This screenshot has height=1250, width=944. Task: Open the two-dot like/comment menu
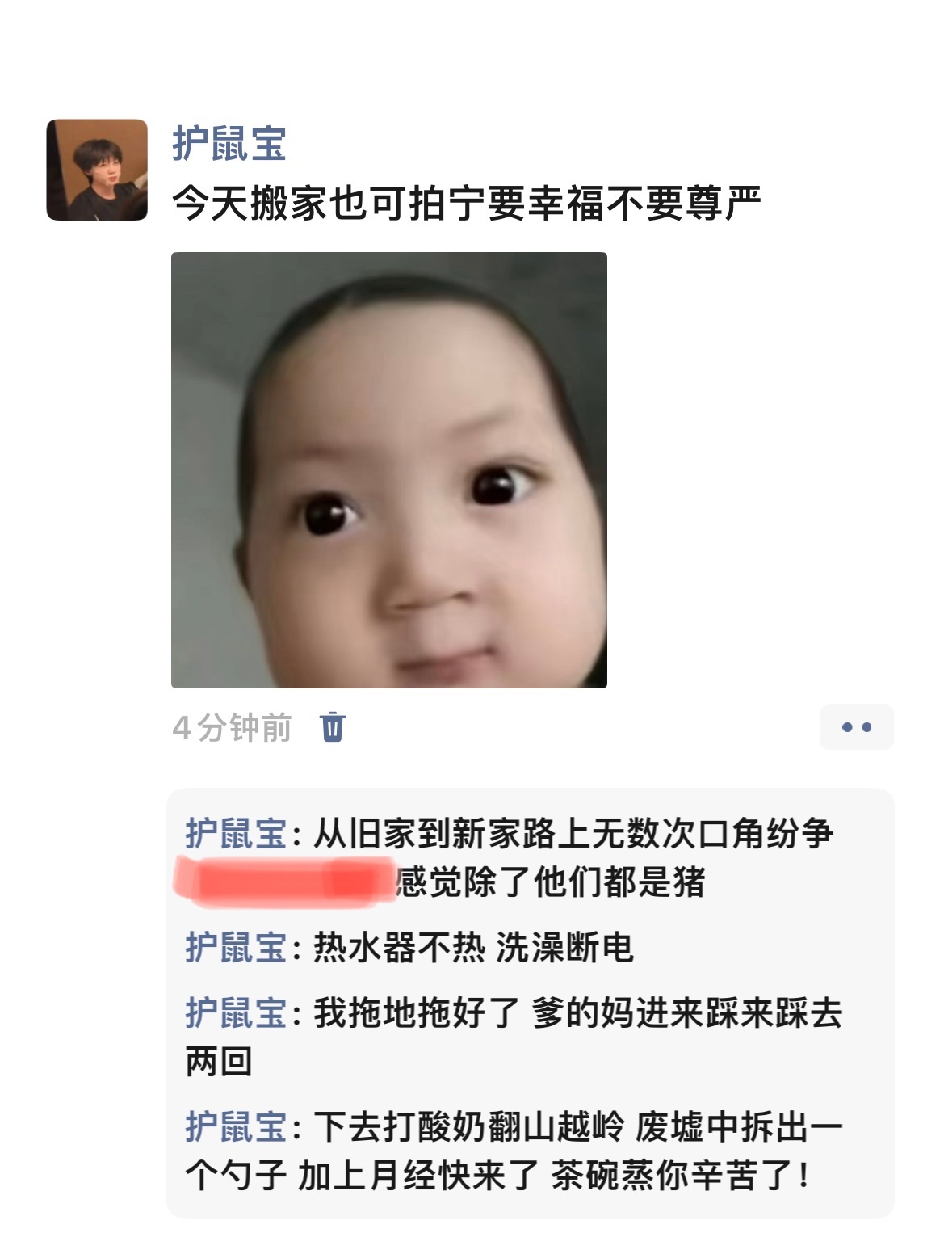coord(856,727)
